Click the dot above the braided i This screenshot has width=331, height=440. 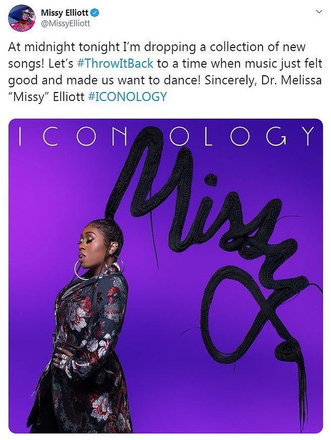point(210,180)
